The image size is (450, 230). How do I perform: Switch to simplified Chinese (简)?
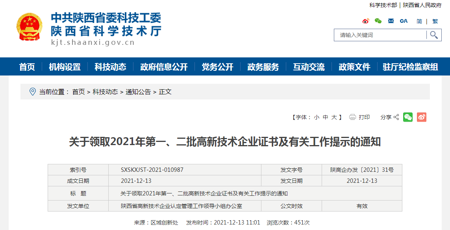tap(419, 21)
